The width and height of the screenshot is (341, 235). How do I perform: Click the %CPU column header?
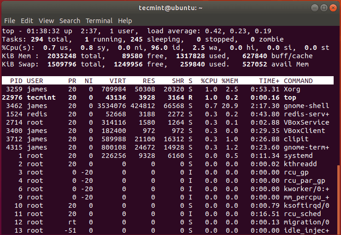[209, 81]
